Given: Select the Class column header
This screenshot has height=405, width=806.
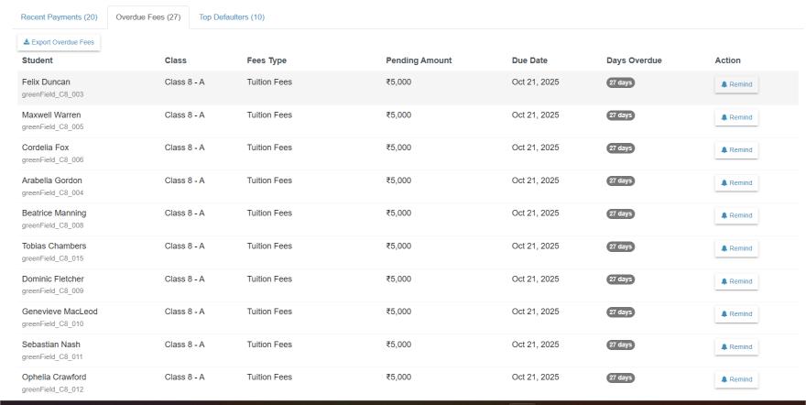Looking at the screenshot, I should coord(175,60).
